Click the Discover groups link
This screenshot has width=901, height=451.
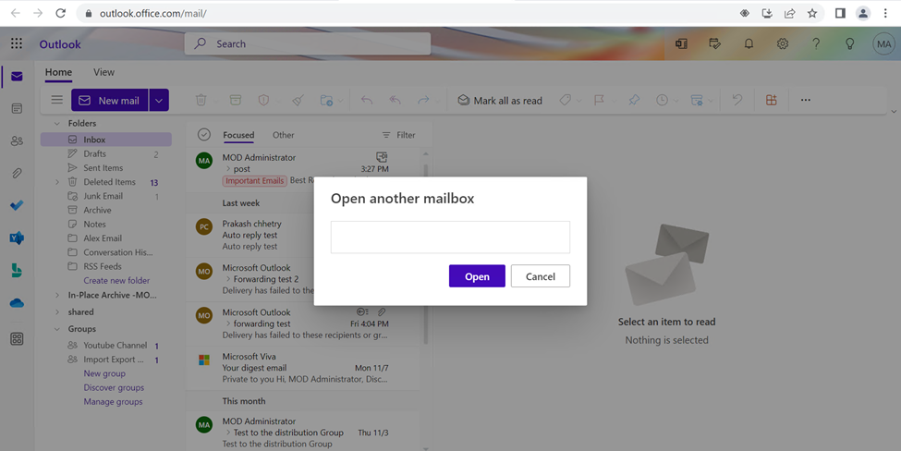(x=114, y=388)
